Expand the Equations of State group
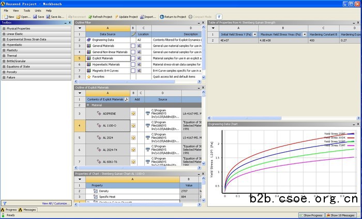This screenshot has width=362, height=219. 4,66
